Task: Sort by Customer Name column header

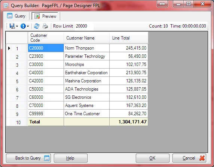Action: [x=86, y=38]
